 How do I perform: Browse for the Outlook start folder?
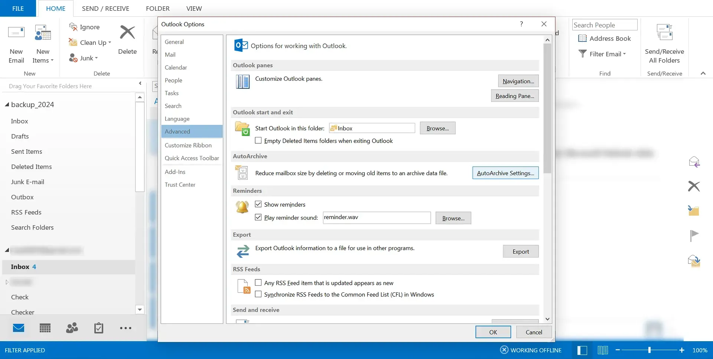(x=437, y=128)
